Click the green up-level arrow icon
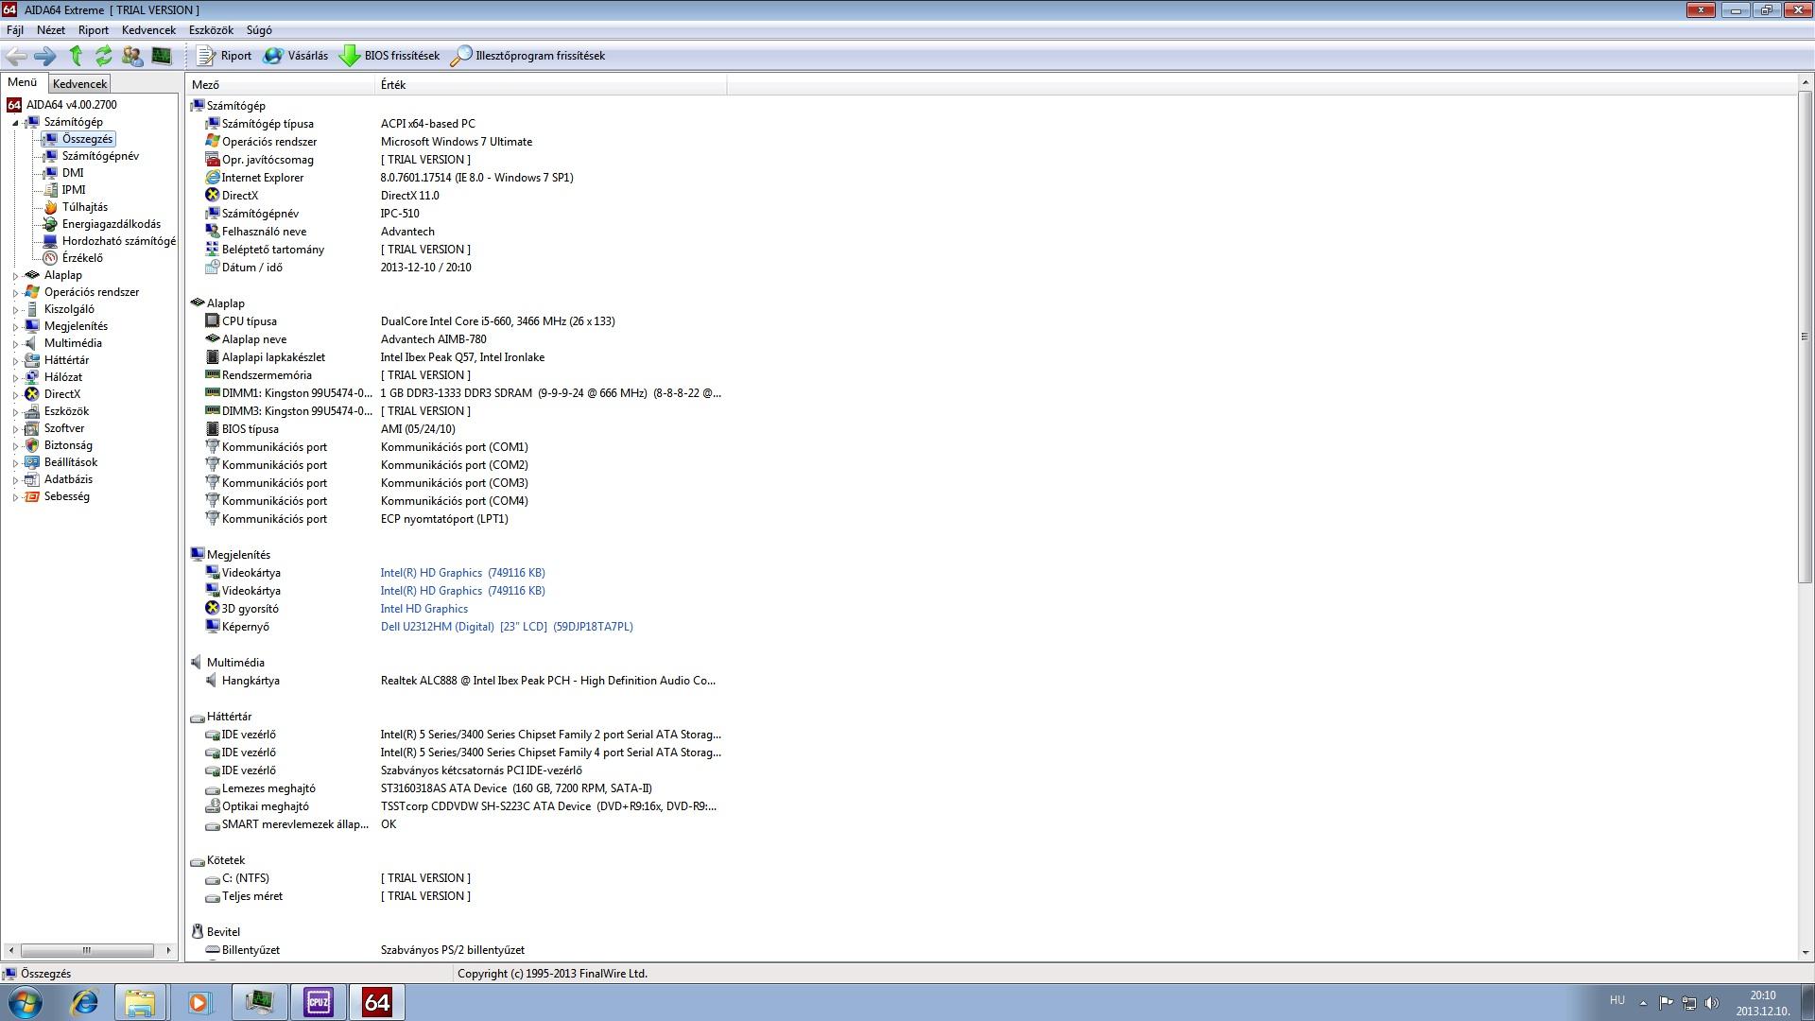1815x1021 pixels. (76, 56)
